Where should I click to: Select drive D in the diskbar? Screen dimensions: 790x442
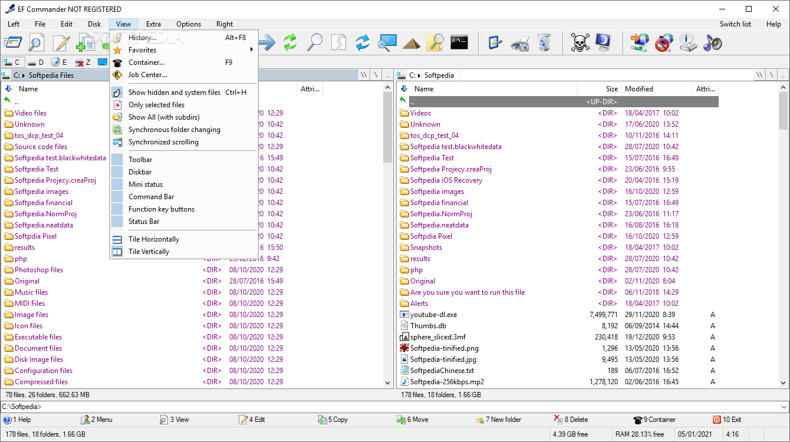(x=36, y=62)
